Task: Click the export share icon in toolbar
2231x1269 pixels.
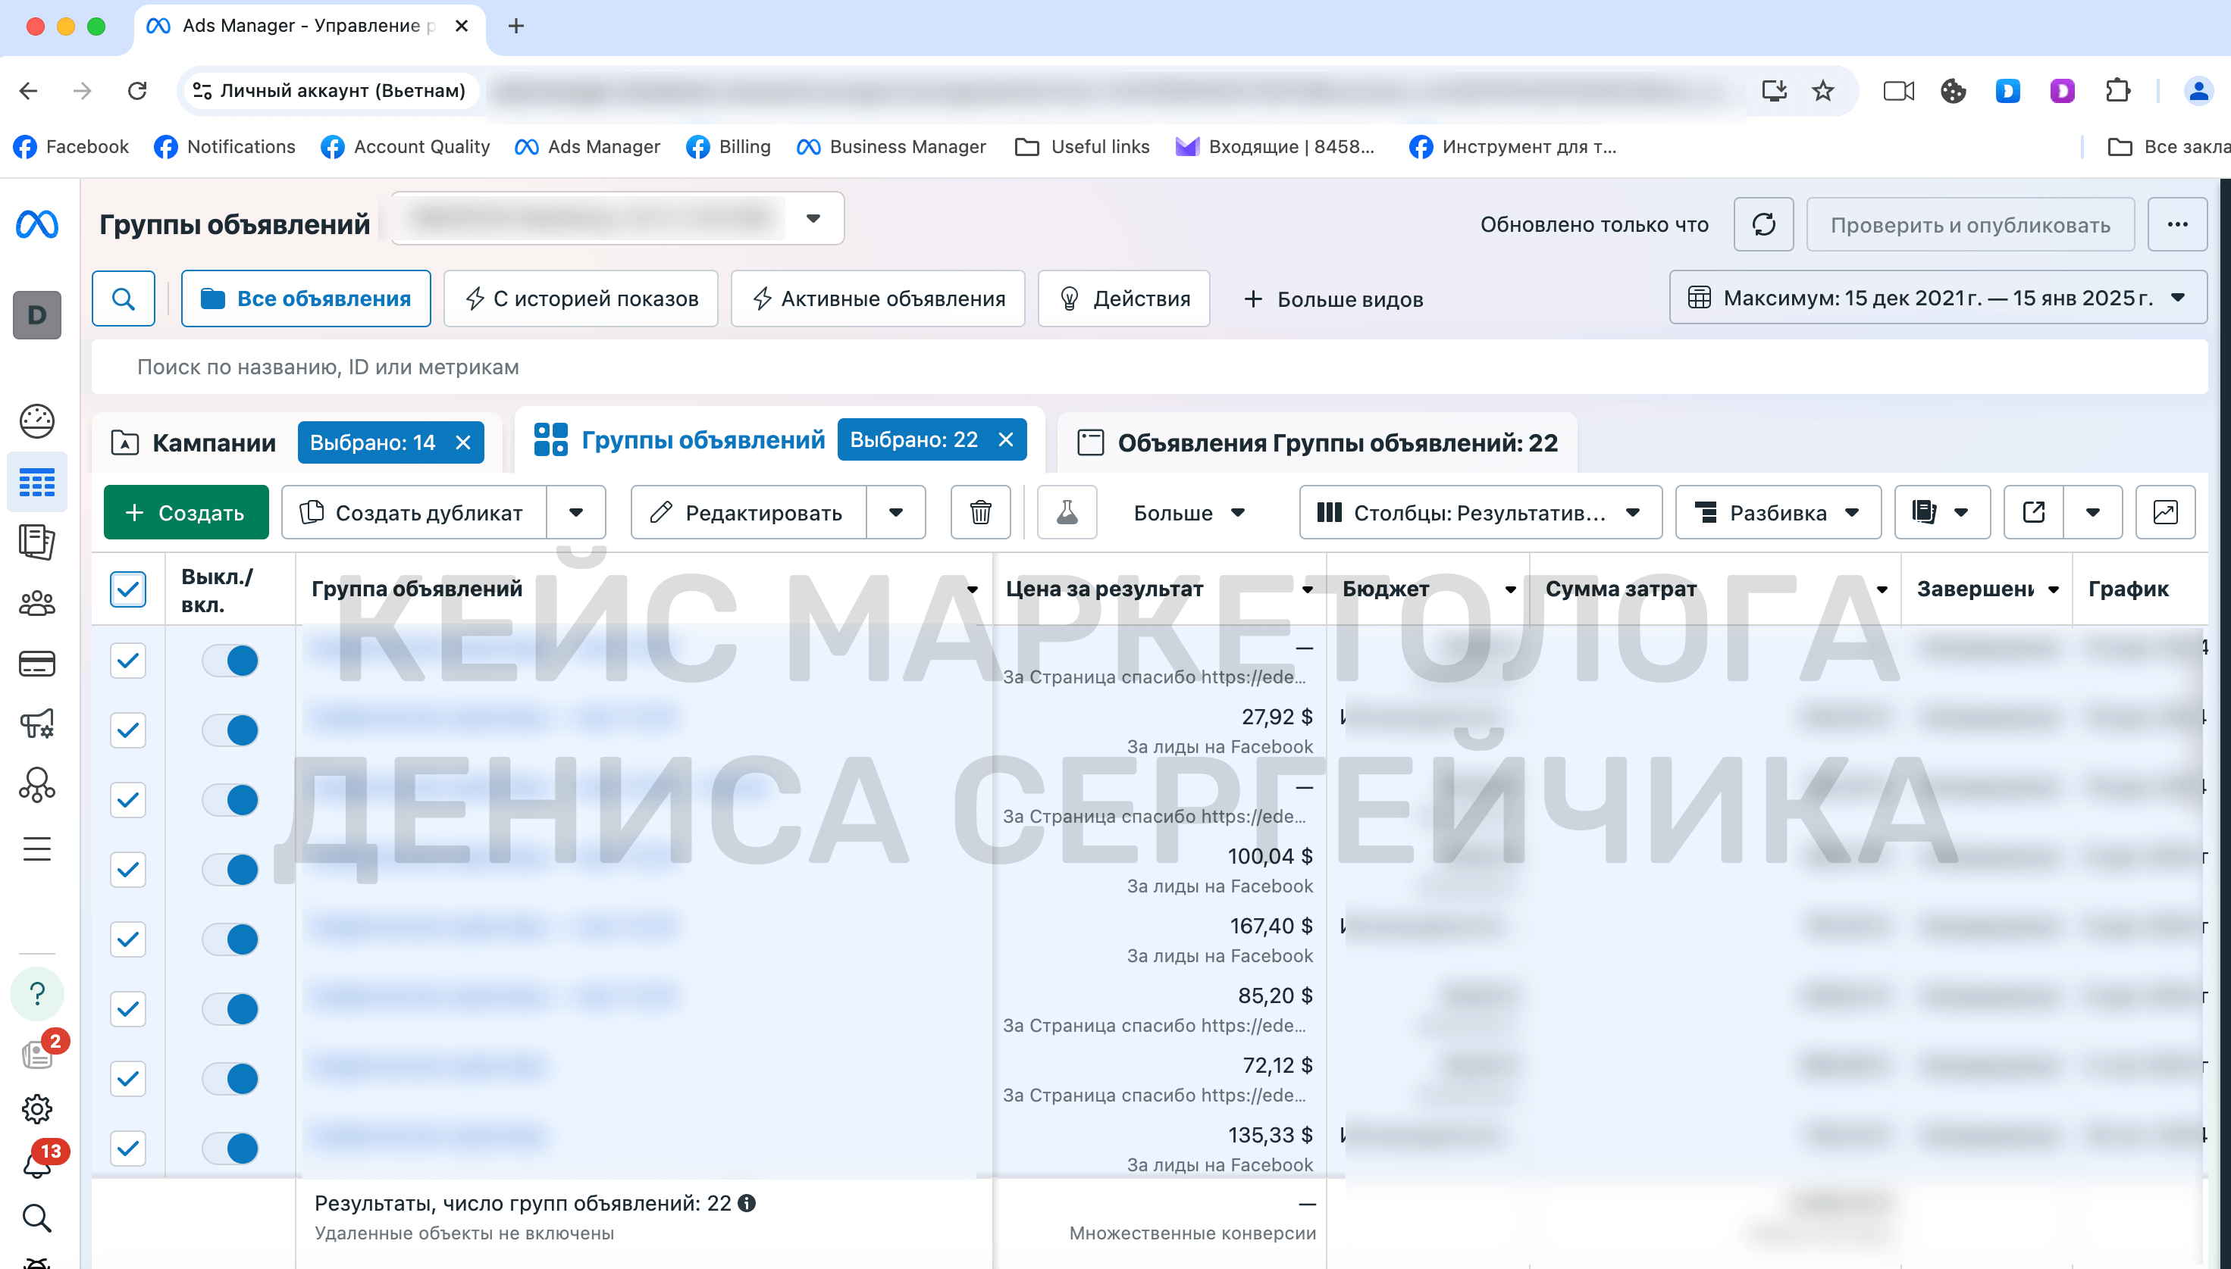Action: pos(2034,512)
